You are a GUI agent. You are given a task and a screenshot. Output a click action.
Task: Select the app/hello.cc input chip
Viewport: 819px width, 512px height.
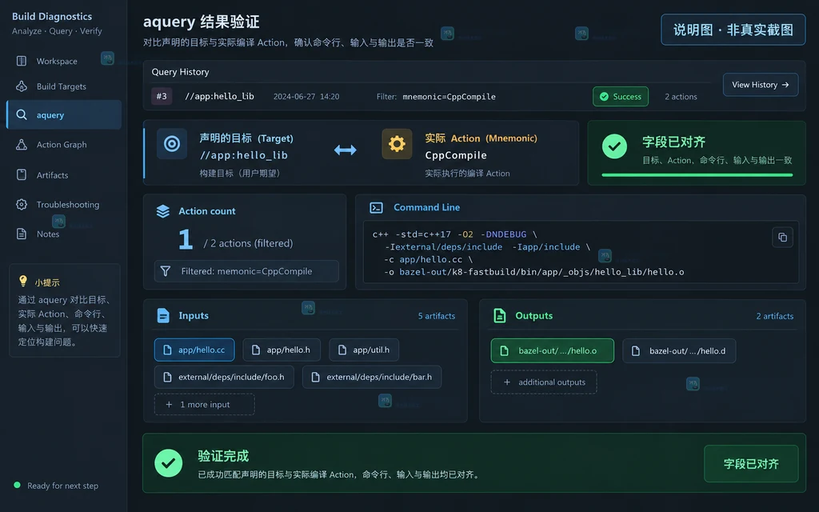[x=194, y=350]
